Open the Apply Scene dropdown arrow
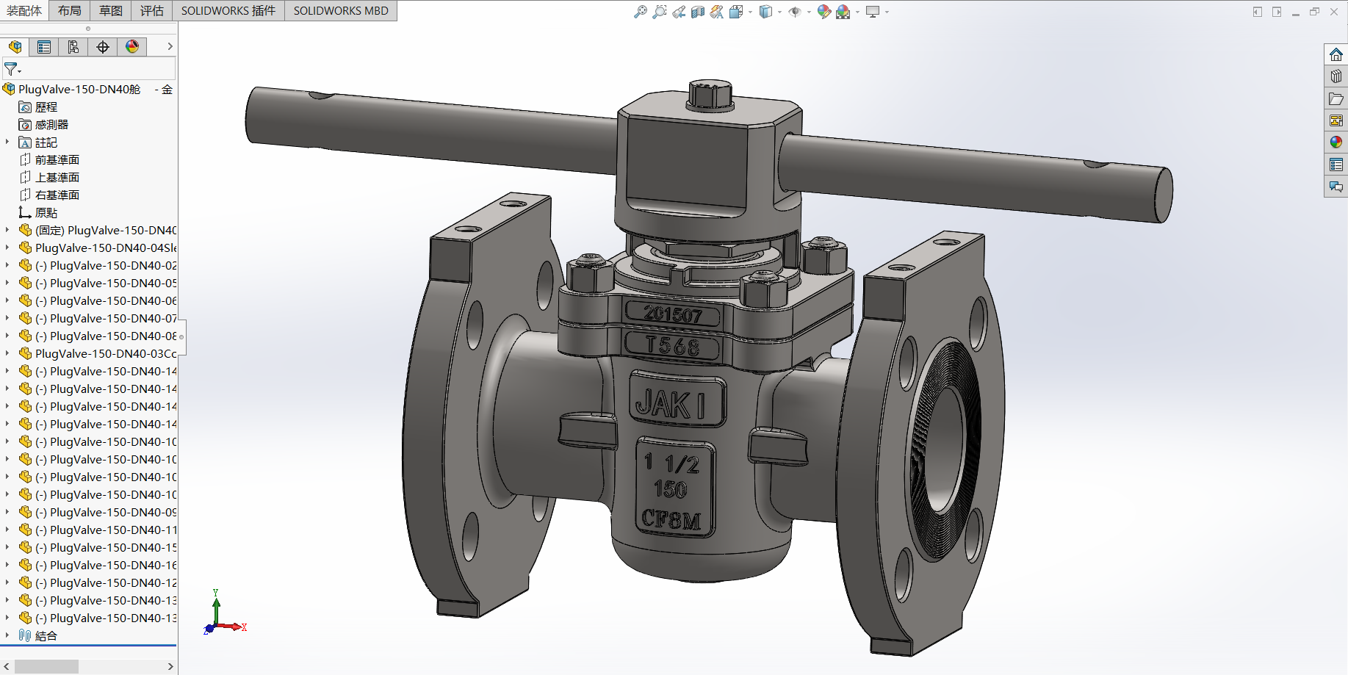 coord(857,12)
